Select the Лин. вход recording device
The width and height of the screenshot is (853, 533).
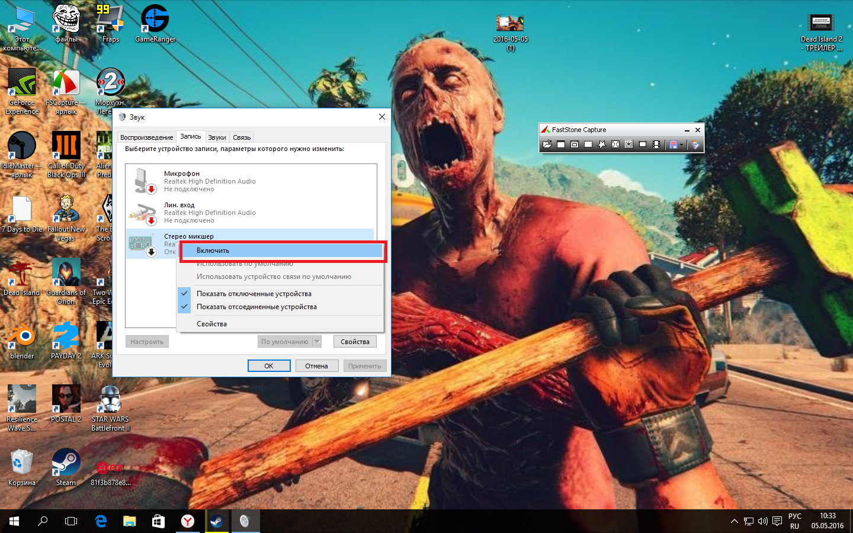tap(251, 213)
